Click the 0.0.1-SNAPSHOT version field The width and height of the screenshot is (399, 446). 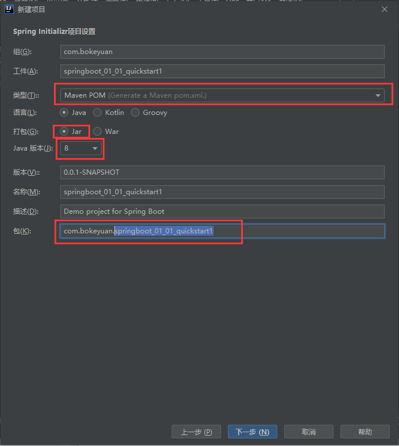tap(222, 172)
